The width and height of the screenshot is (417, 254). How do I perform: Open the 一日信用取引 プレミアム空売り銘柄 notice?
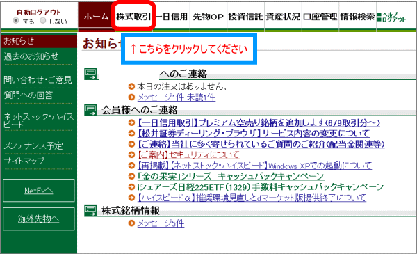coord(259,122)
